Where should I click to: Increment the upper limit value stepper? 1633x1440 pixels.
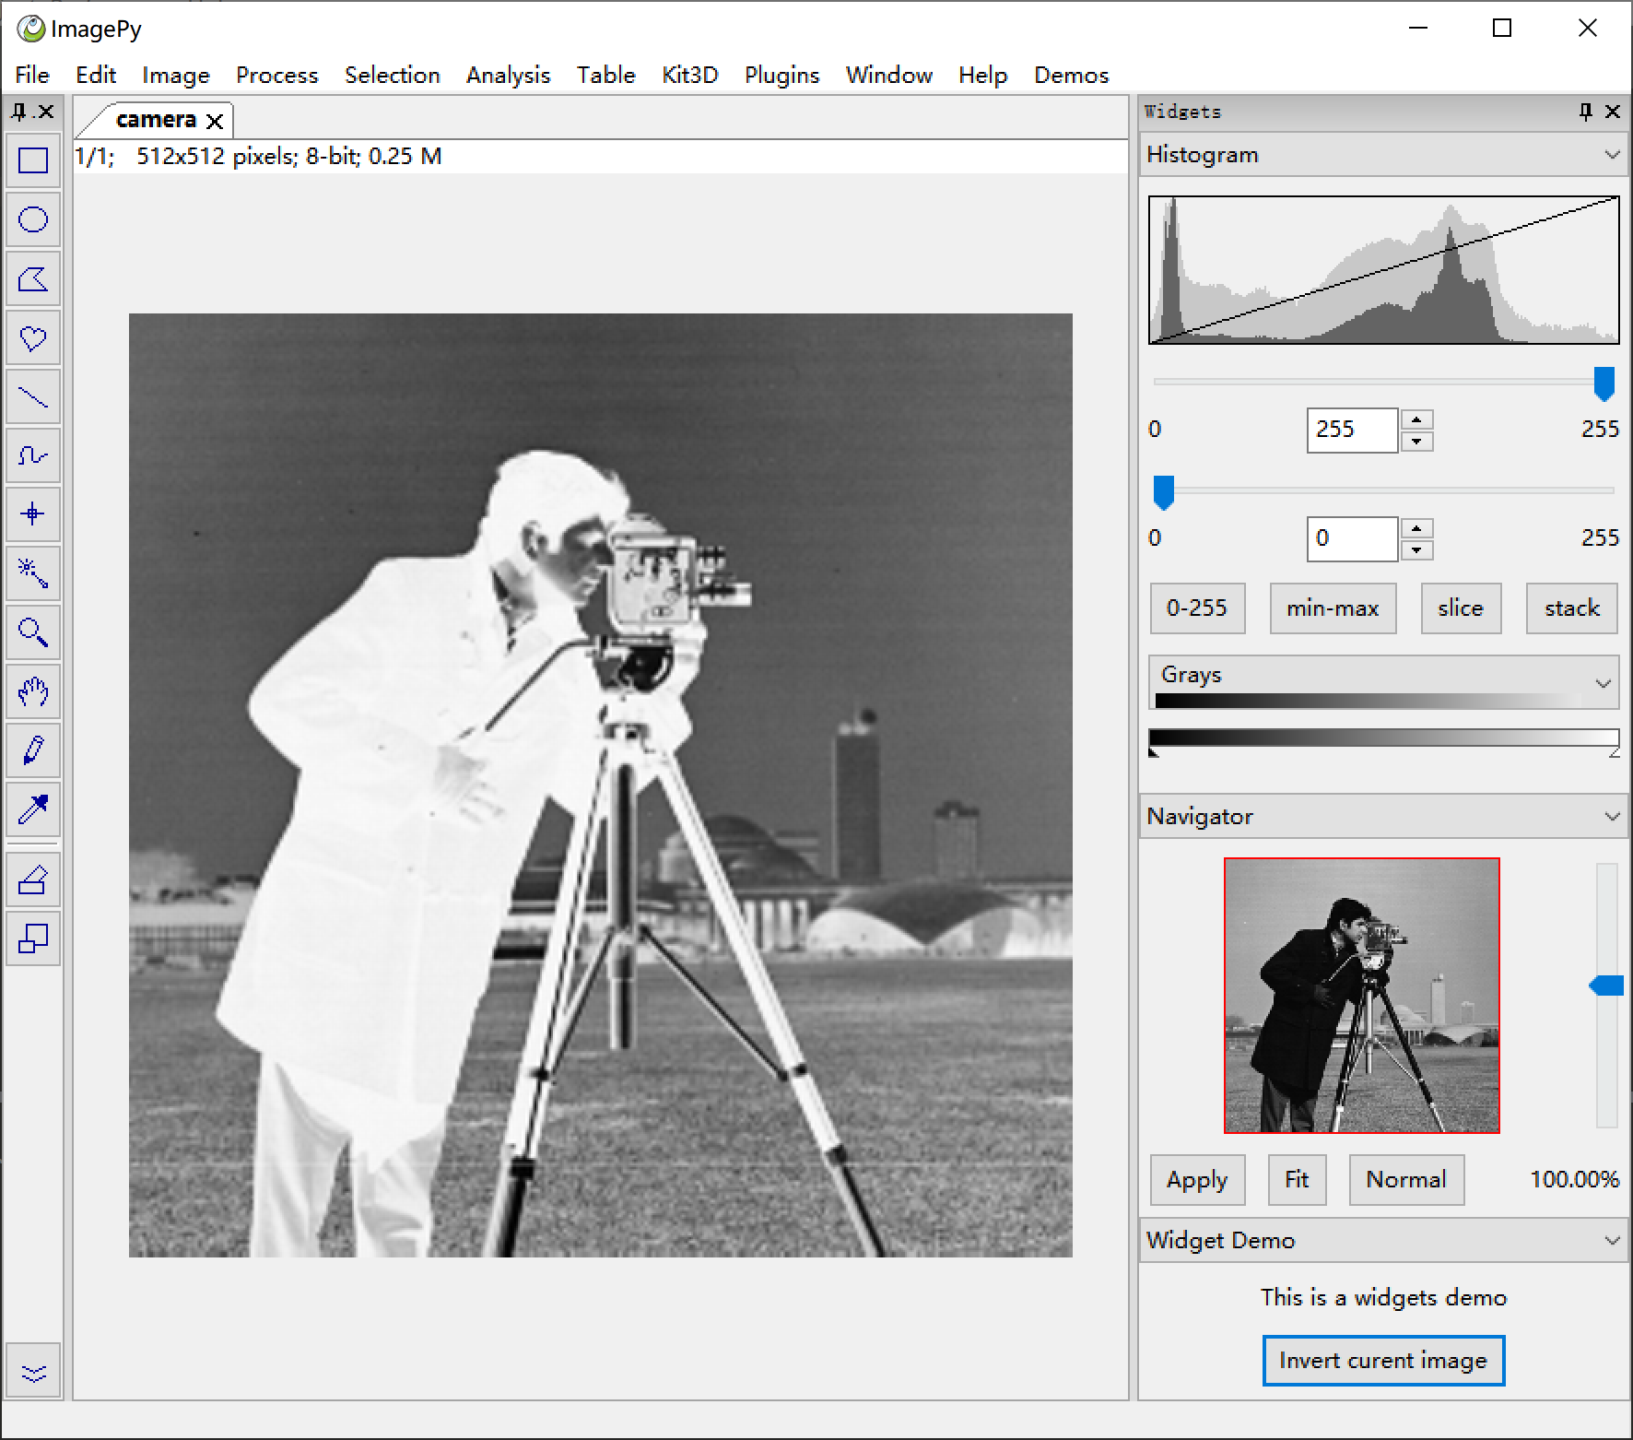pos(1416,420)
